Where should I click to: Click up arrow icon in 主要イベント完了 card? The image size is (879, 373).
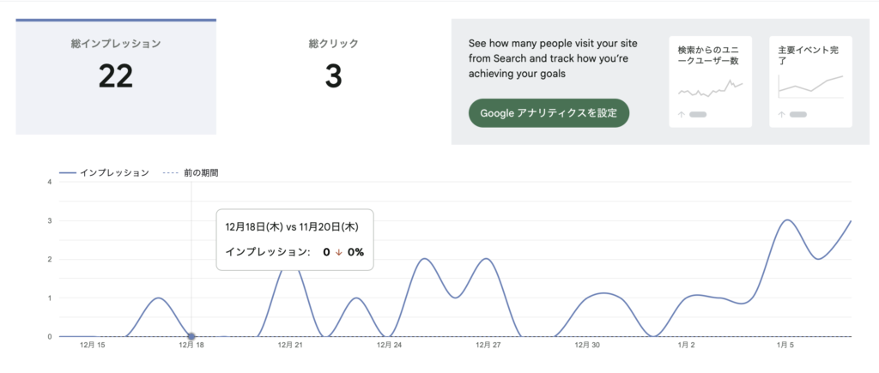tap(782, 114)
